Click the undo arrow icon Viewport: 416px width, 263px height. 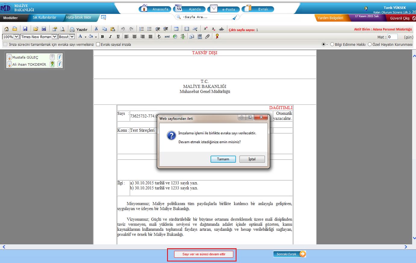tap(123, 29)
